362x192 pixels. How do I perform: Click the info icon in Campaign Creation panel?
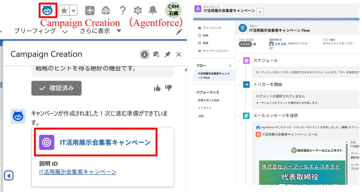145,55
